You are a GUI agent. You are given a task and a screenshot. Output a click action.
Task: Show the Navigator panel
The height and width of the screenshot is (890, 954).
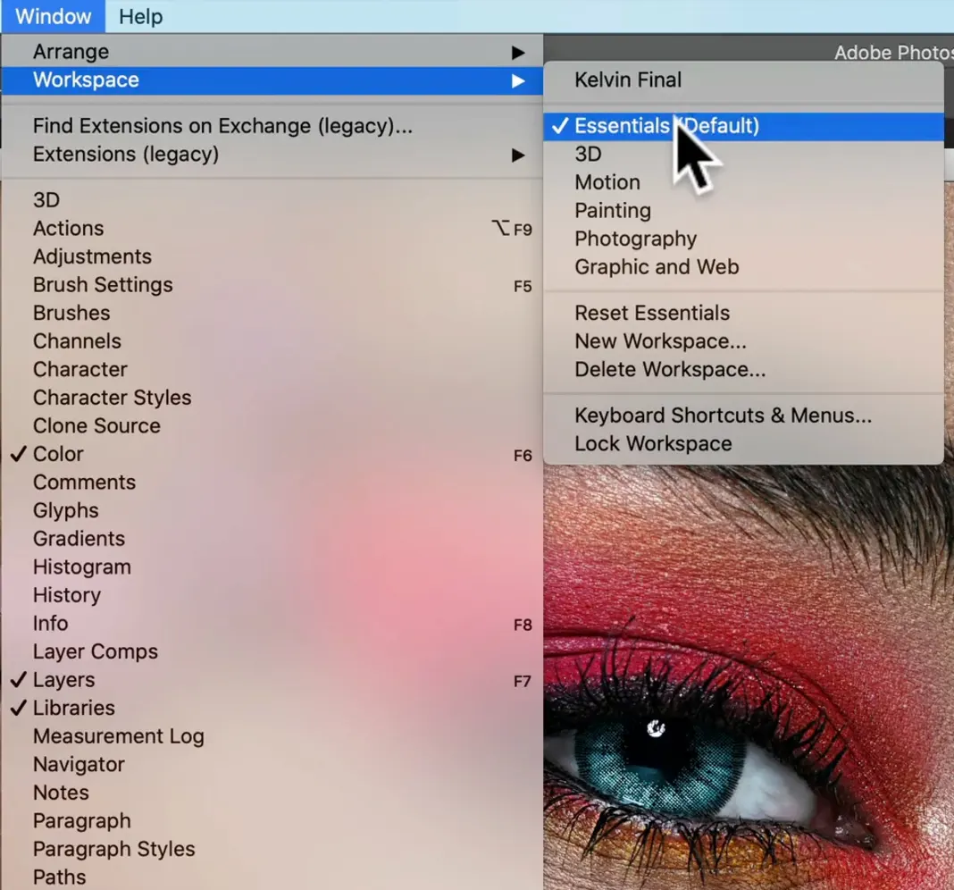point(272,764)
